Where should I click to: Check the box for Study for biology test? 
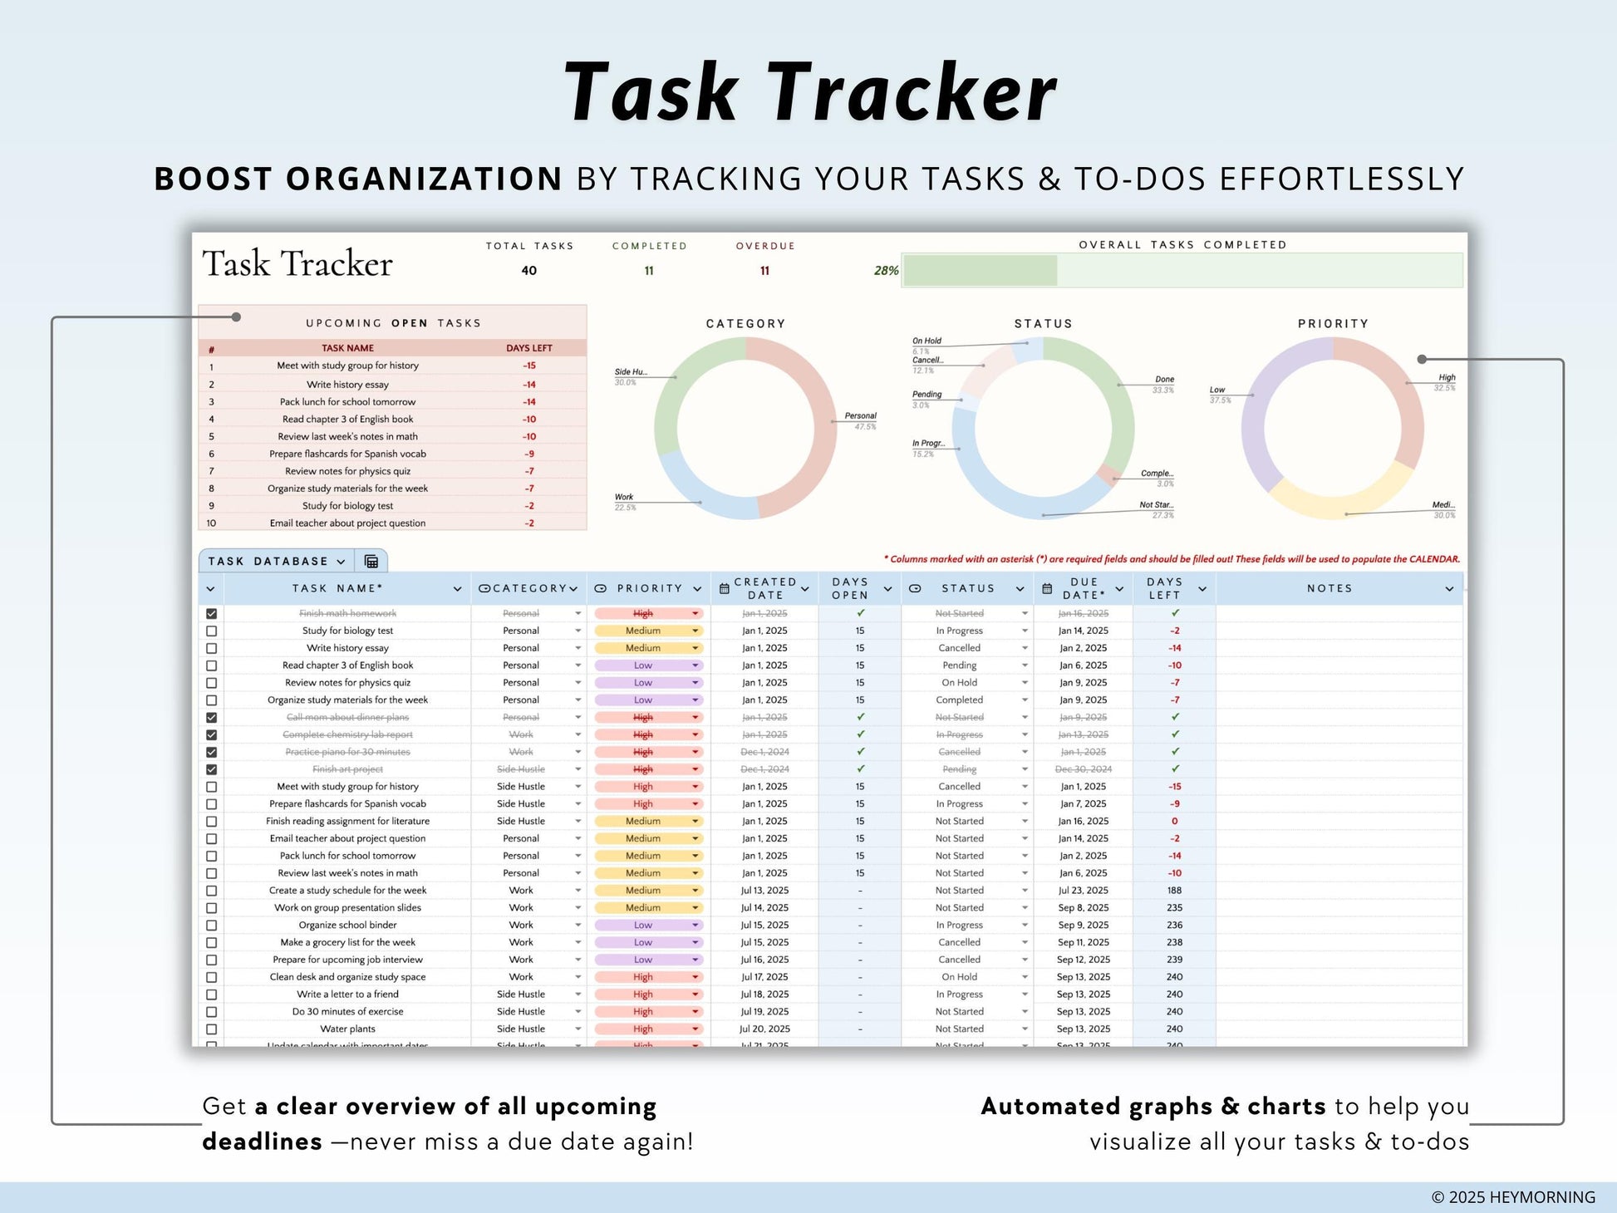tap(212, 631)
